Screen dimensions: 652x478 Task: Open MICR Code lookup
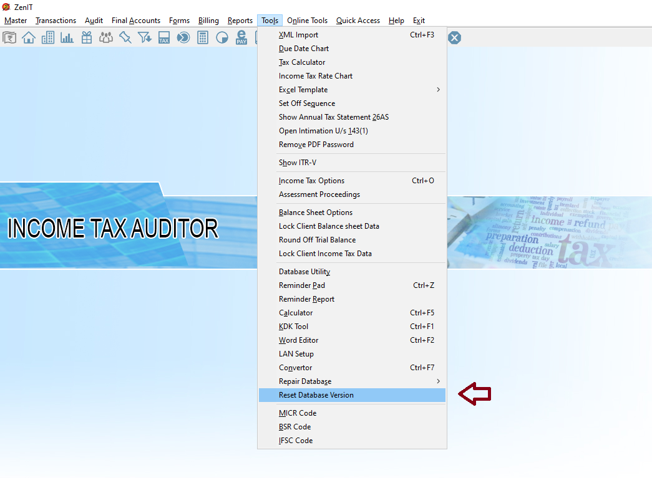[352, 413]
